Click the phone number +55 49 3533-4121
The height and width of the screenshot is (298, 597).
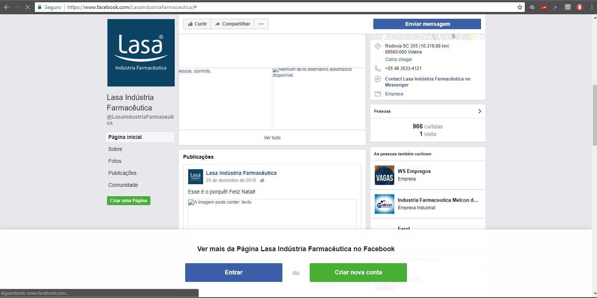click(403, 69)
